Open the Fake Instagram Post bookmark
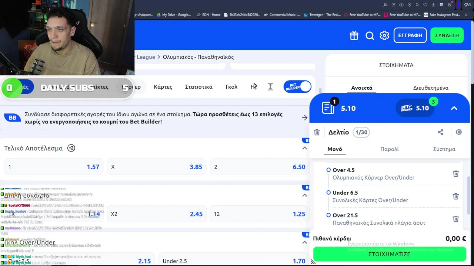Screen dimensions: 474x266 (442, 15)
